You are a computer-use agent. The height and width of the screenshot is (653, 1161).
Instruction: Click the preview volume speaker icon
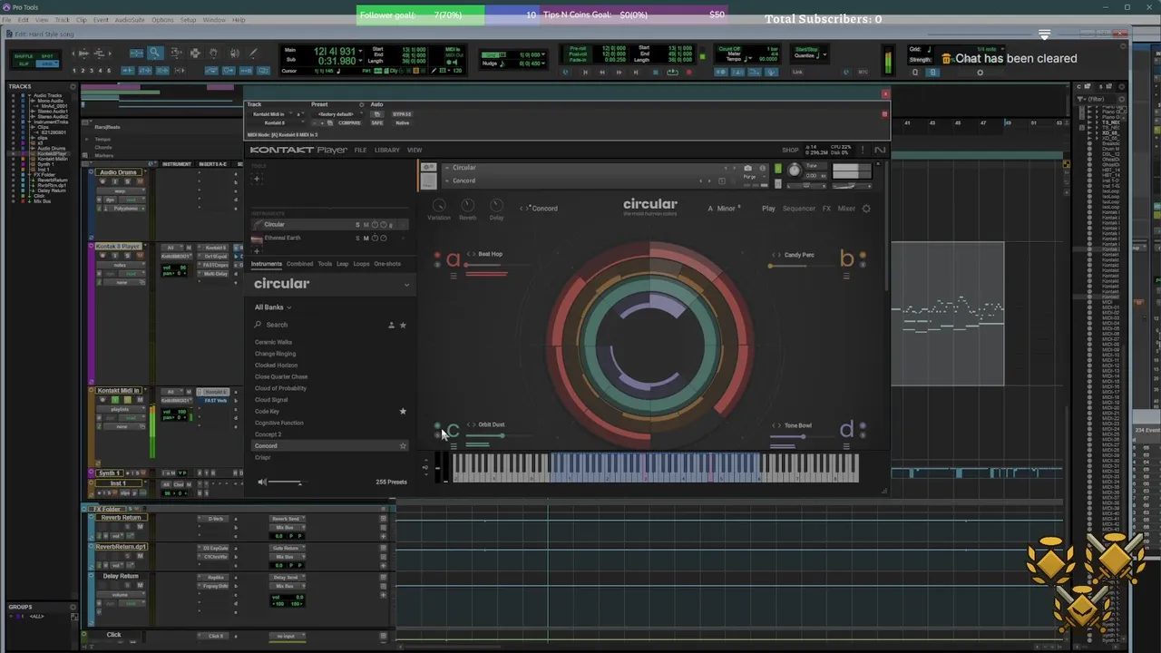pos(262,482)
